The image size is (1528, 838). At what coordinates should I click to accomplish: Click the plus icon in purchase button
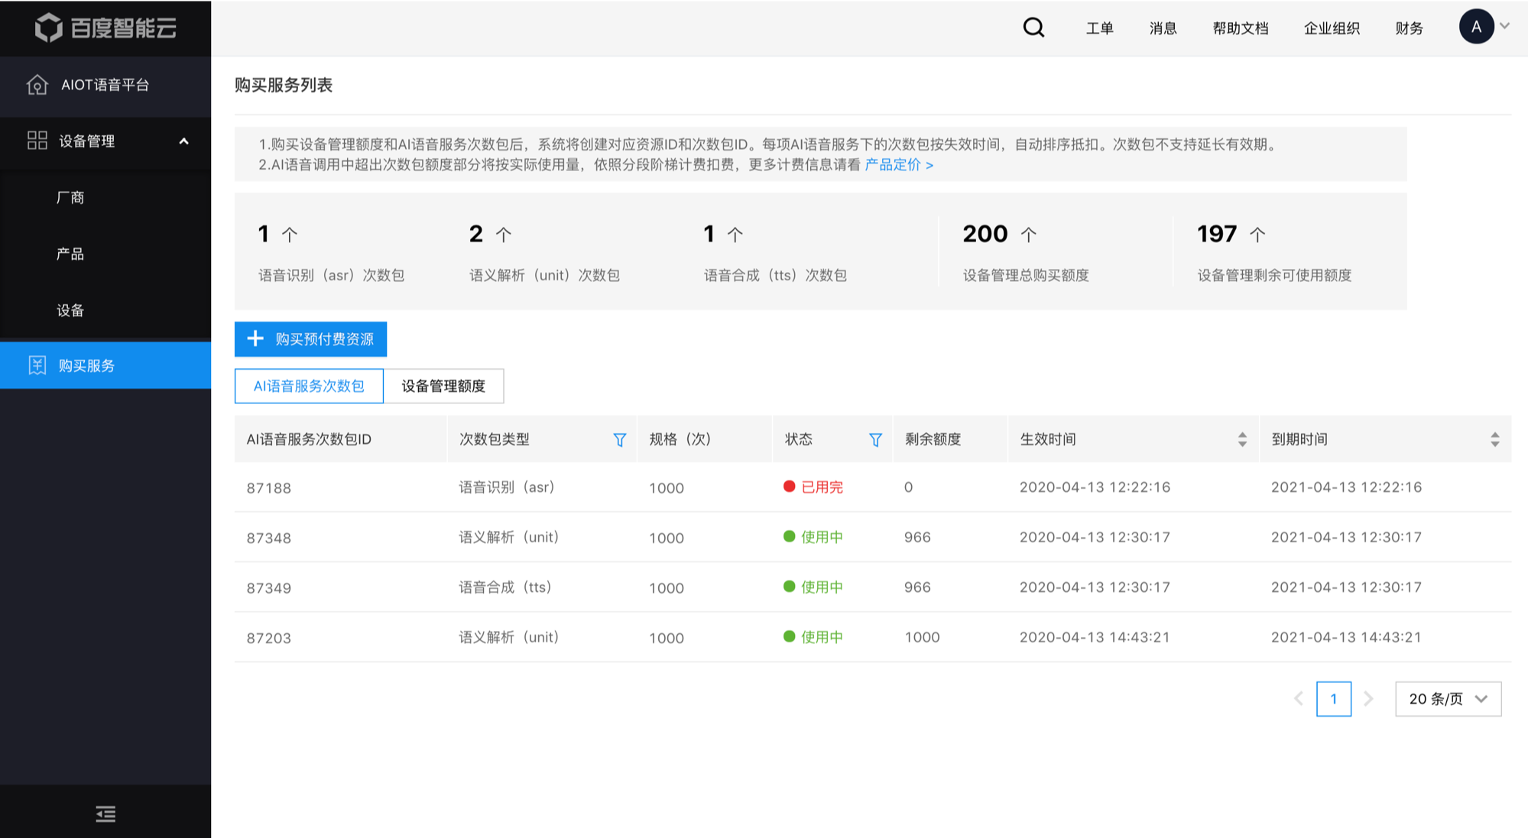(x=255, y=338)
